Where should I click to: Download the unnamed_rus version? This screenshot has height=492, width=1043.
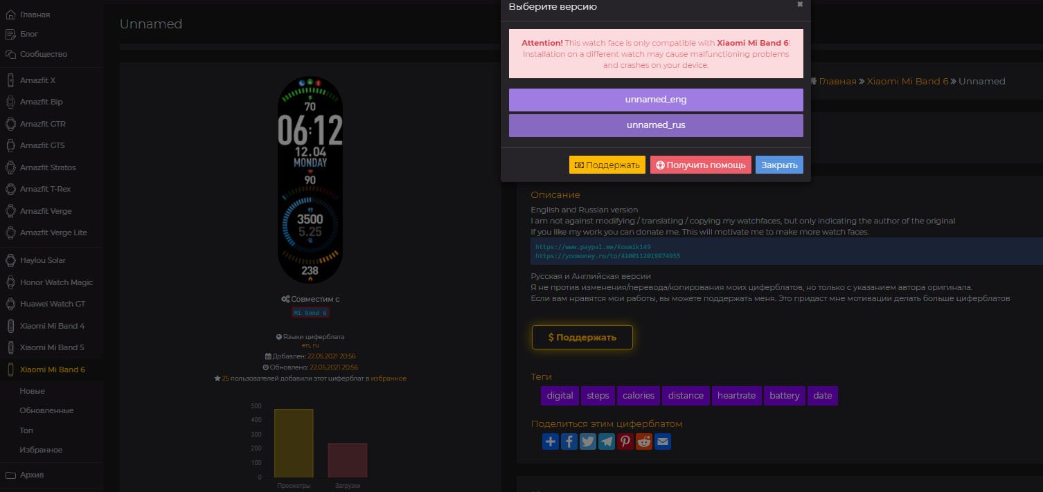click(x=655, y=125)
